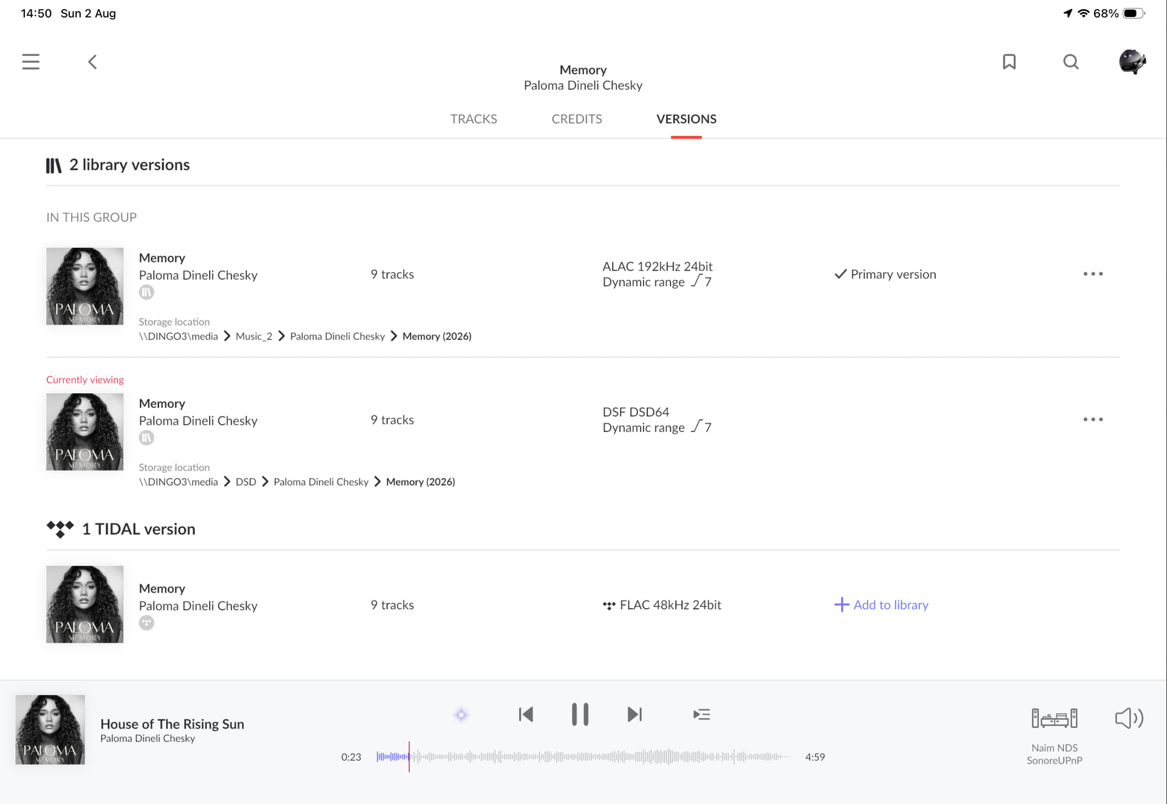Open the volume speaker control
Screen dimensions: 1167x804
[1129, 718]
